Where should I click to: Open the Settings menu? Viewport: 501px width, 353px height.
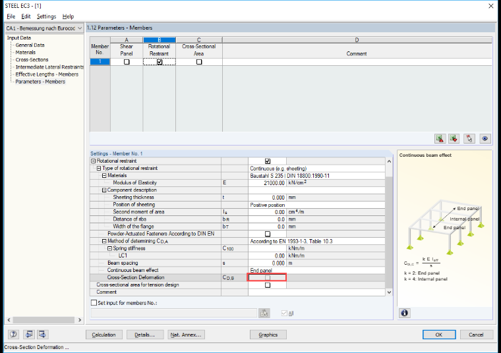pyautogui.click(x=46, y=16)
